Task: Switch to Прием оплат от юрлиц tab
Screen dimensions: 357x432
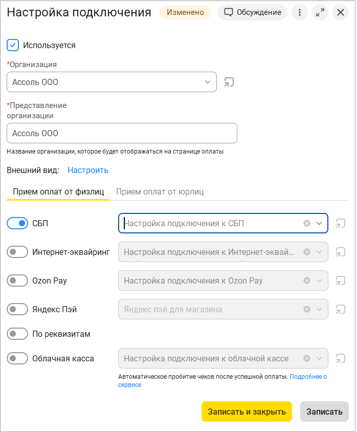Action: point(160,192)
